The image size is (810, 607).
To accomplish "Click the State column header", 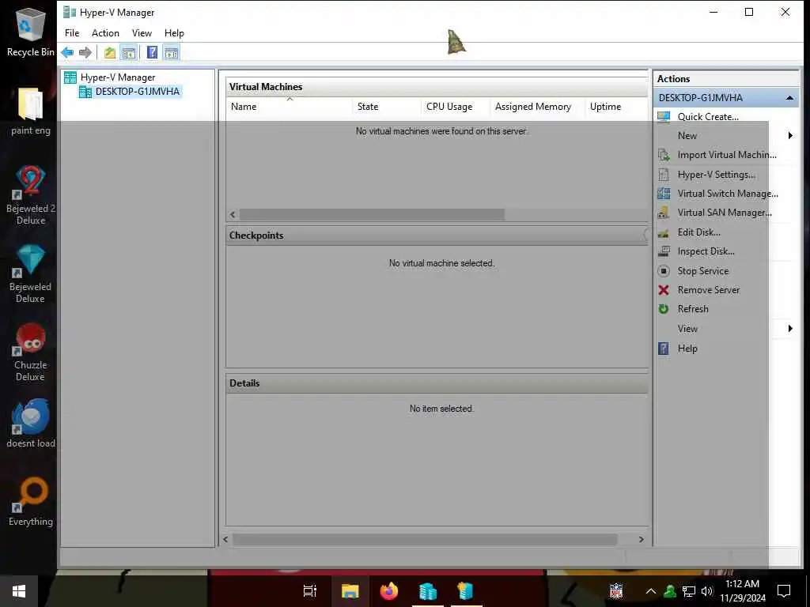I will pyautogui.click(x=387, y=107).
